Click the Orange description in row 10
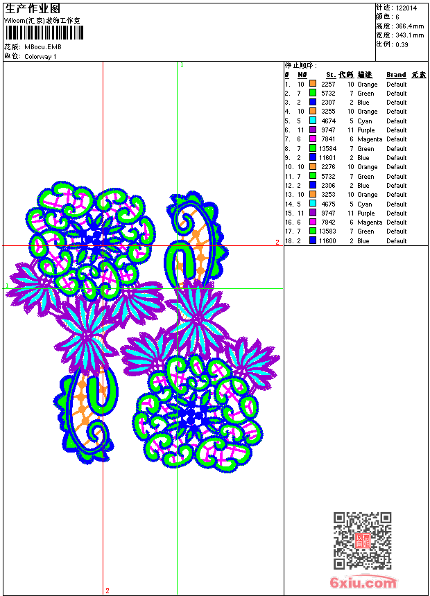 368,167
